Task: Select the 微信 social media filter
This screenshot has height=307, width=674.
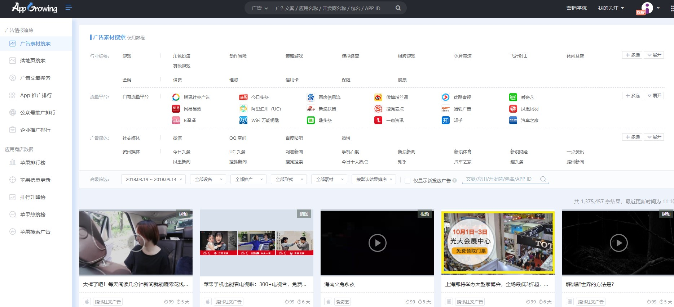Action: click(177, 138)
